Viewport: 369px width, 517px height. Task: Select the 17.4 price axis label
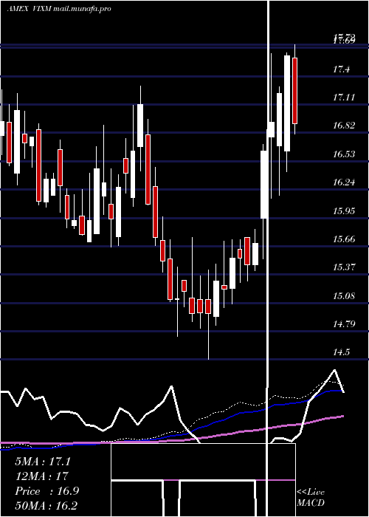click(x=341, y=69)
